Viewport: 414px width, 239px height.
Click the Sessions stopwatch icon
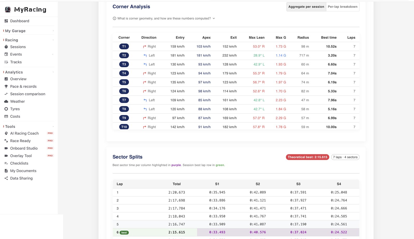pos(6,47)
